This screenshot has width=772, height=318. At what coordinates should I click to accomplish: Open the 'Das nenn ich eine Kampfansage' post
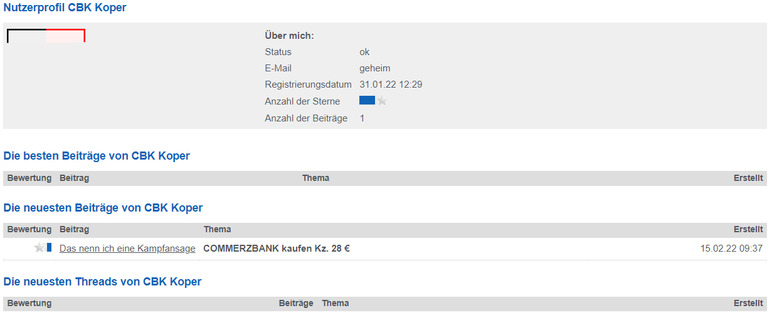[127, 249]
